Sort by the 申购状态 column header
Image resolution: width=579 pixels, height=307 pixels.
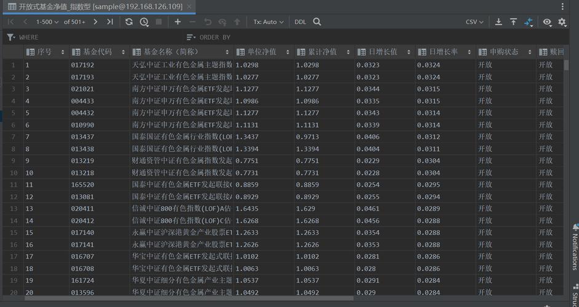tap(506, 52)
